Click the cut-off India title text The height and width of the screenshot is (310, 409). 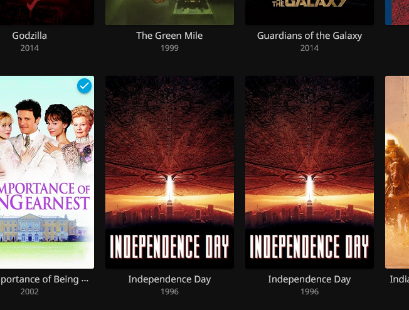click(x=400, y=279)
